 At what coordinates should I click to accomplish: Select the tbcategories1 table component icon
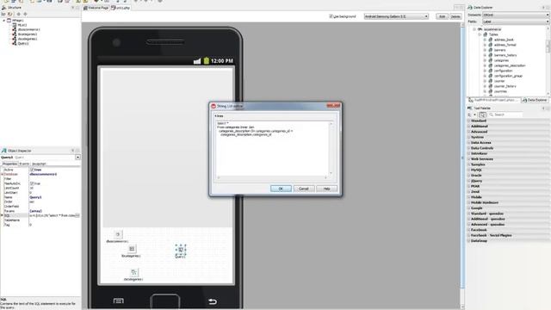pyautogui.click(x=132, y=249)
